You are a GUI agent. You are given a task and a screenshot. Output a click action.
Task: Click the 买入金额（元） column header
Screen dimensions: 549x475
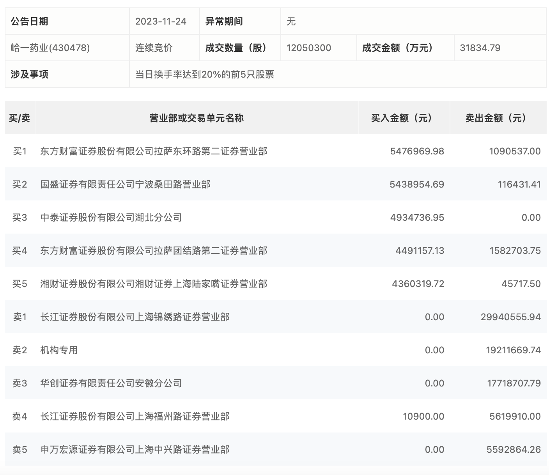click(x=404, y=118)
